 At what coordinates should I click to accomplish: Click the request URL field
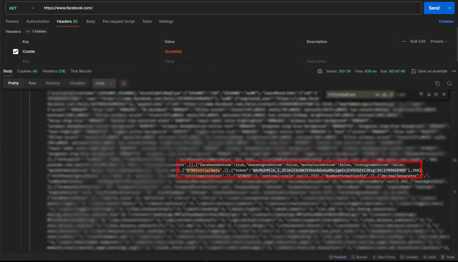click(231, 8)
